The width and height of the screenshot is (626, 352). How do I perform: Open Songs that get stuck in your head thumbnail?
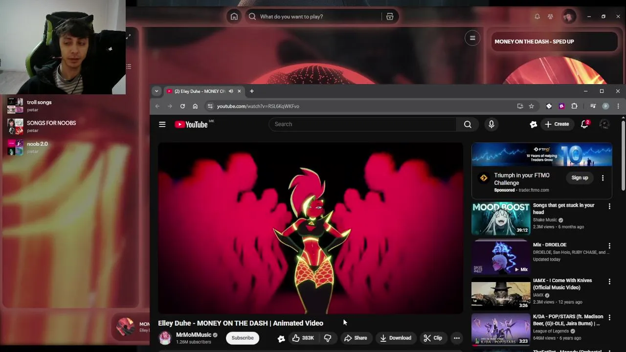(x=501, y=219)
